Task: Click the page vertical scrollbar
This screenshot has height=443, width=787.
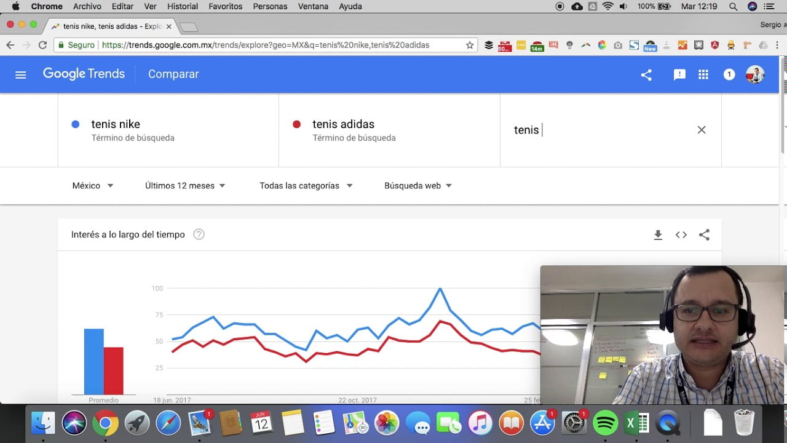Action: (x=783, y=105)
